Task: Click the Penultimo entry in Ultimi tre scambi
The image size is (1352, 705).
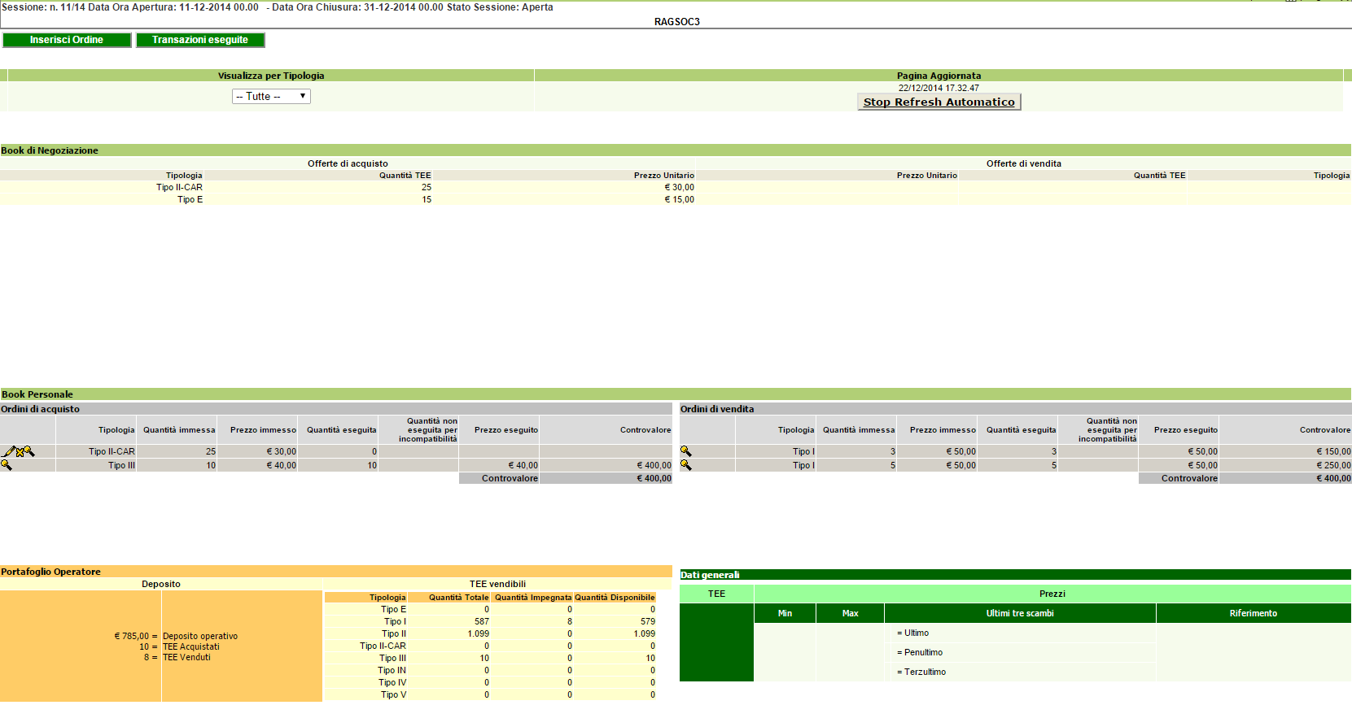Action: pos(920,652)
